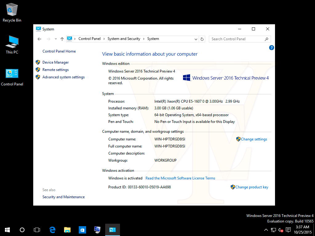Click the Change settings link

(x=254, y=139)
